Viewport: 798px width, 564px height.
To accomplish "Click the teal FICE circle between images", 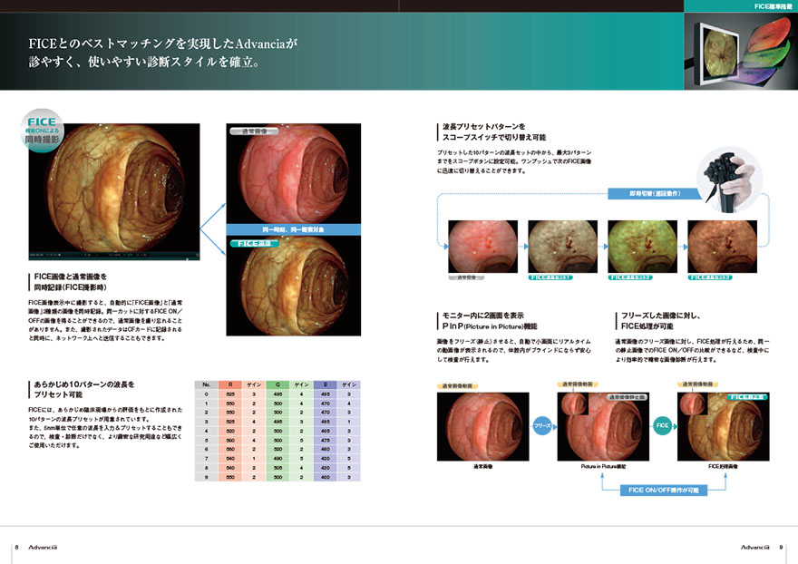I will tap(661, 423).
